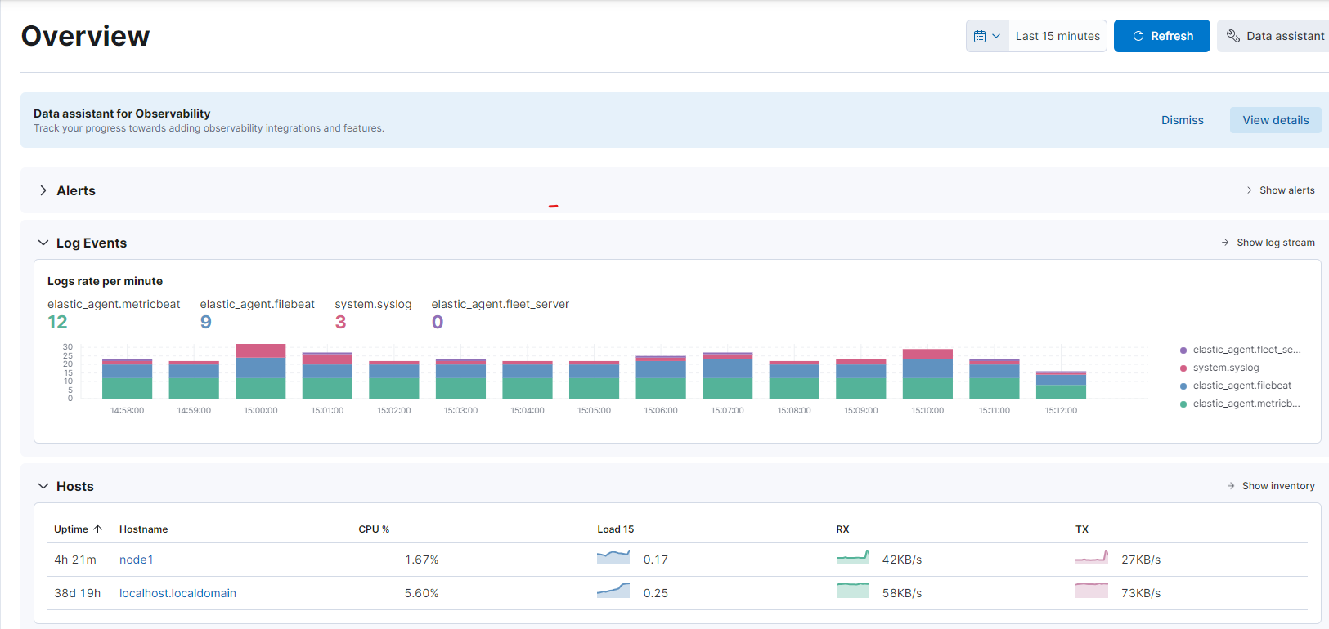Dismiss the Data assistant banner

click(1182, 120)
